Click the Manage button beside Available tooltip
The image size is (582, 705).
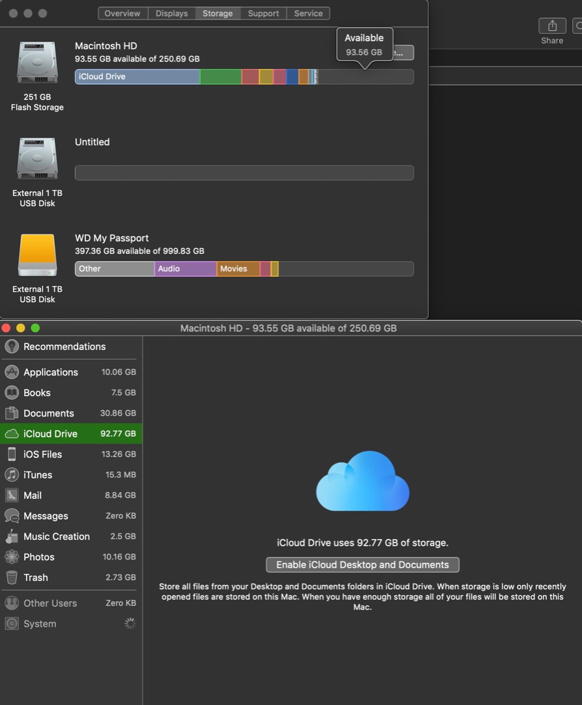tap(403, 53)
